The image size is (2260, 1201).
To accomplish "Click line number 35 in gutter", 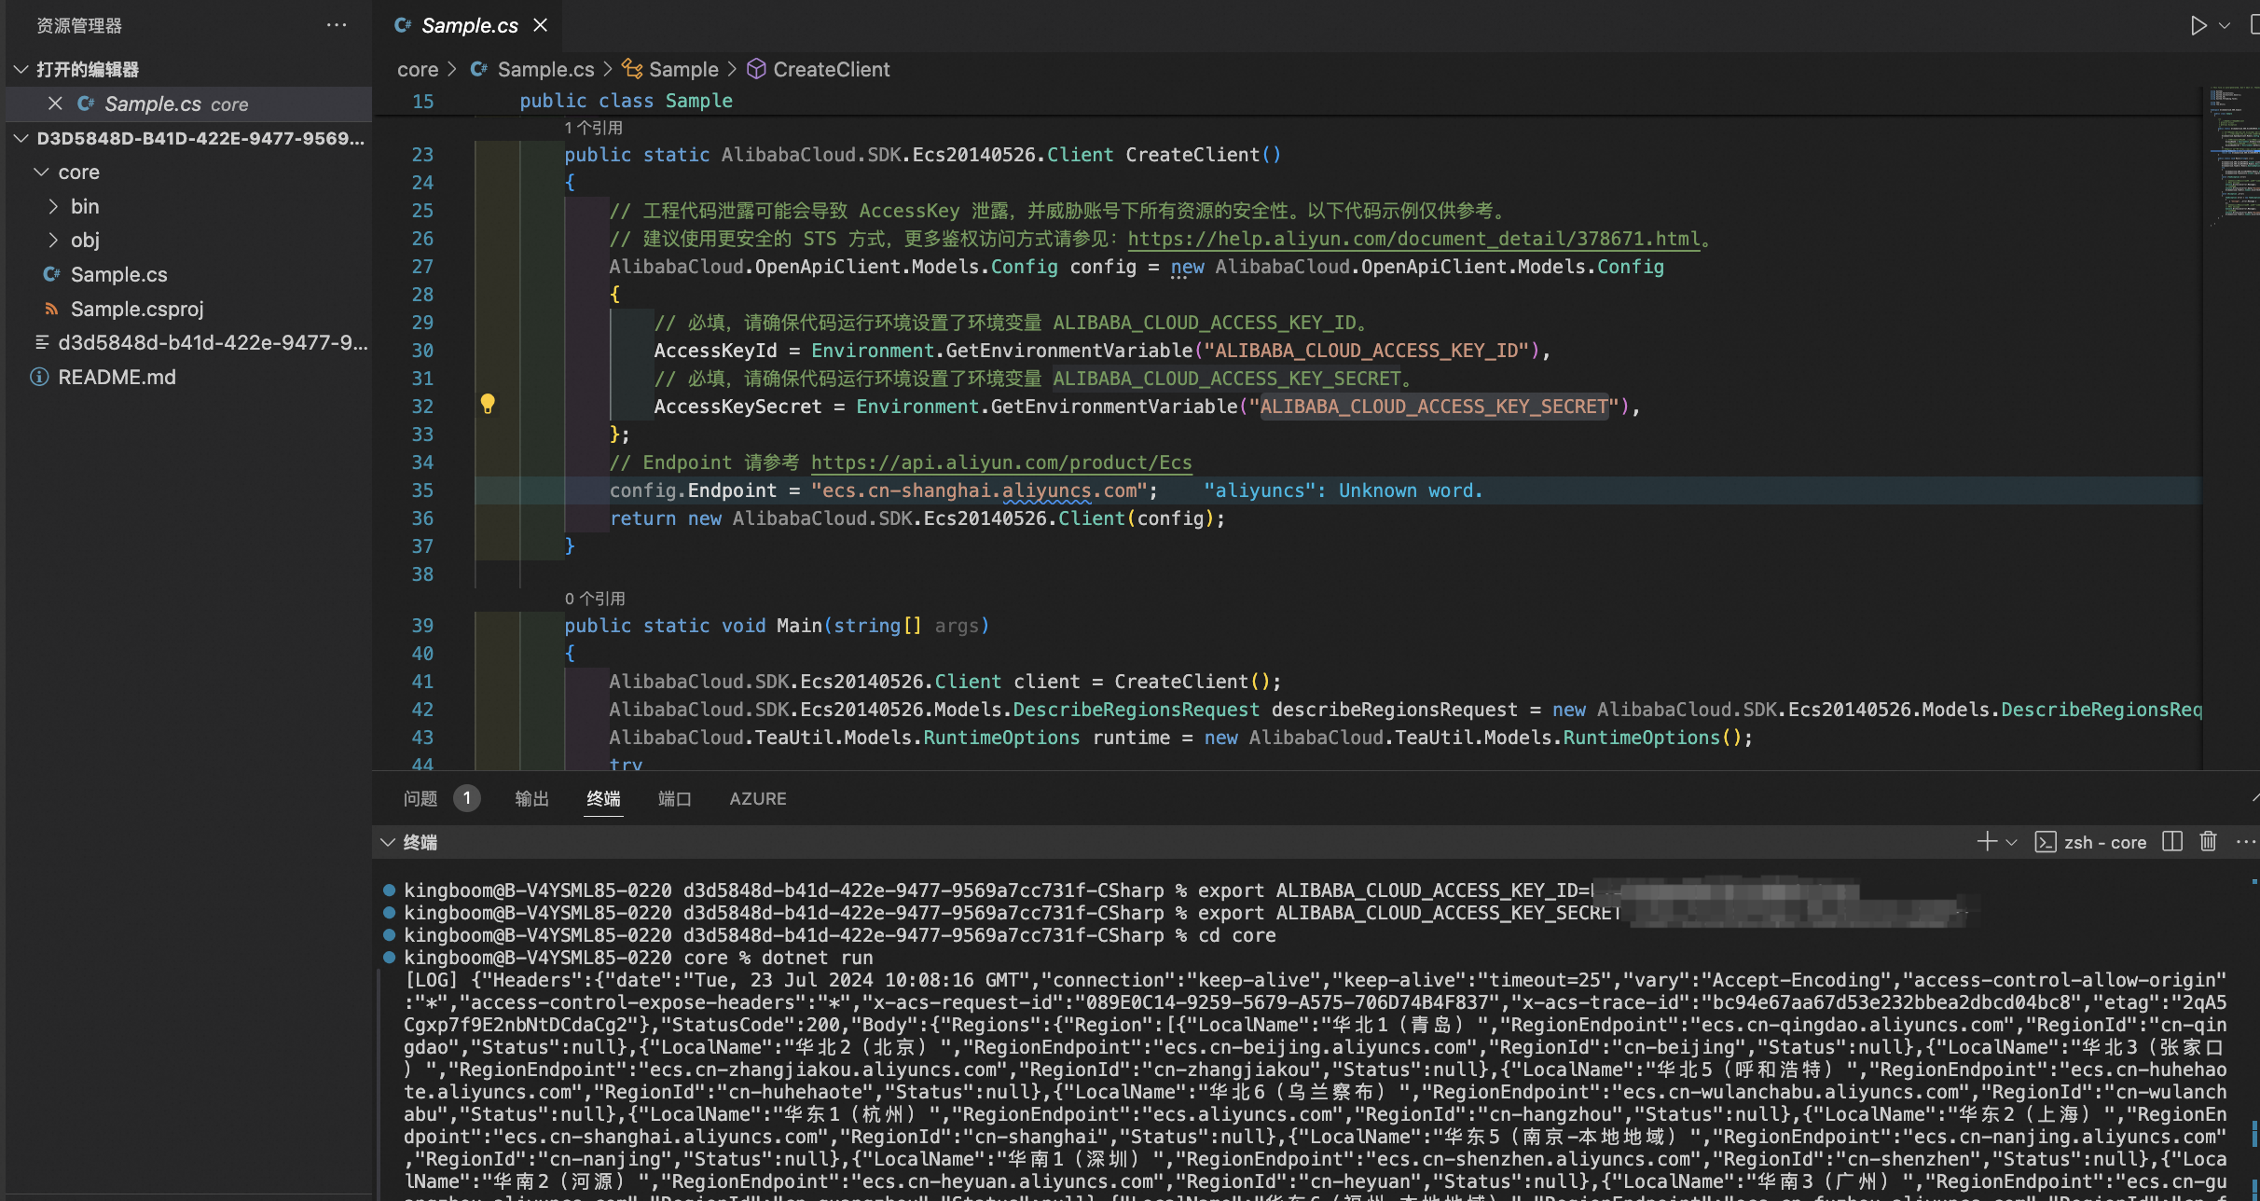I will [x=422, y=490].
